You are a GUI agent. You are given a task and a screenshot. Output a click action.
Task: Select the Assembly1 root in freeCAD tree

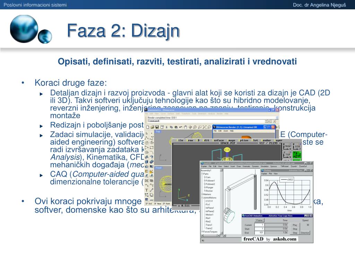coord(206,170)
